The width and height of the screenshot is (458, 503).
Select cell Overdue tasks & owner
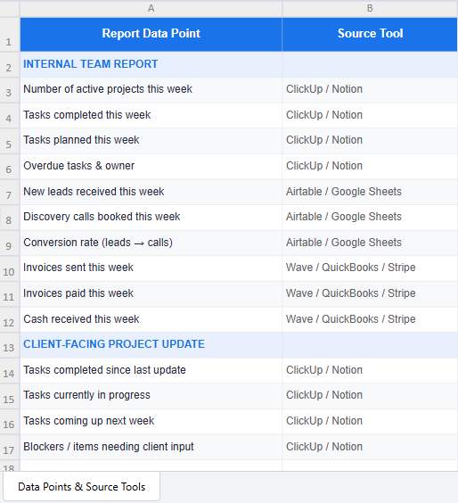pyautogui.click(x=151, y=167)
